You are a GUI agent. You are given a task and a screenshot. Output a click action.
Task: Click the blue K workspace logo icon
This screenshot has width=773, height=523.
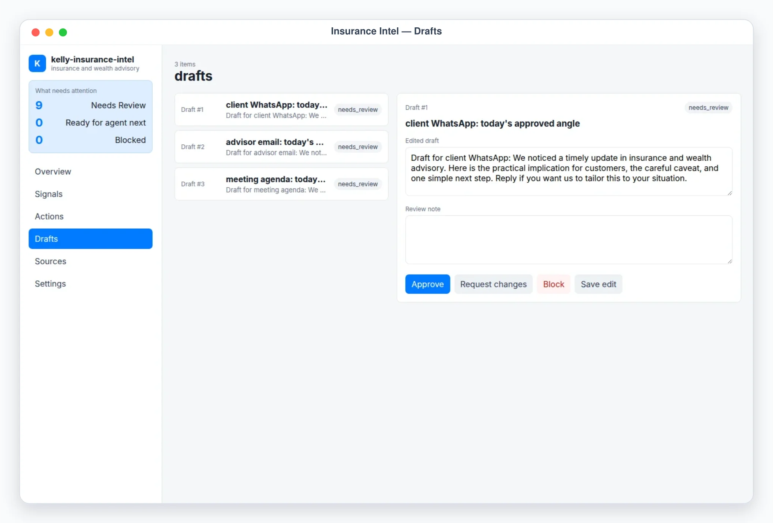coord(37,63)
